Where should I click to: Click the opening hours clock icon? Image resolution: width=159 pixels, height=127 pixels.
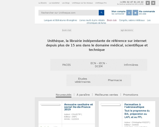[x=148, y=3]
